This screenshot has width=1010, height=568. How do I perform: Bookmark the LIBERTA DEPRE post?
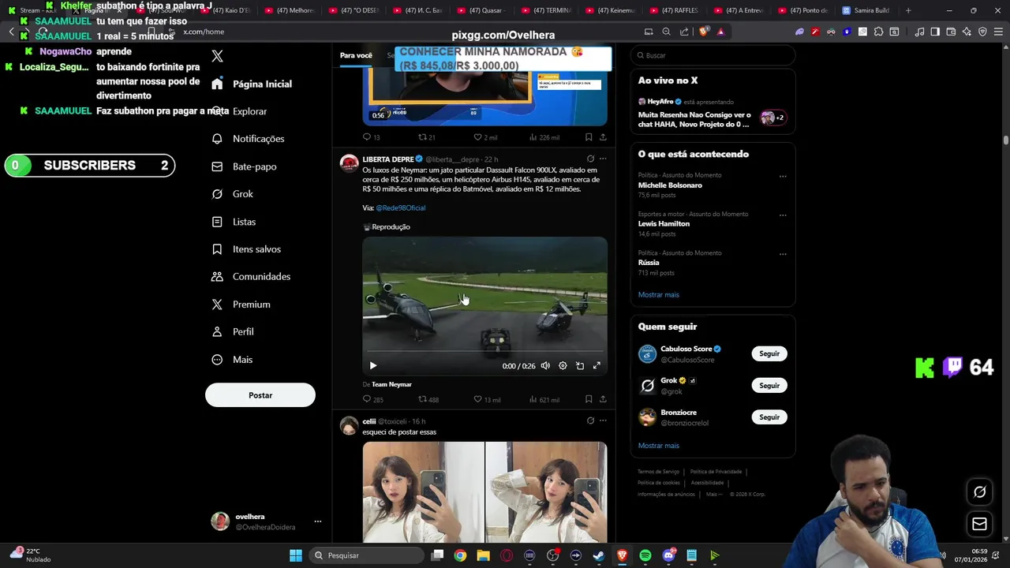pyautogui.click(x=589, y=400)
